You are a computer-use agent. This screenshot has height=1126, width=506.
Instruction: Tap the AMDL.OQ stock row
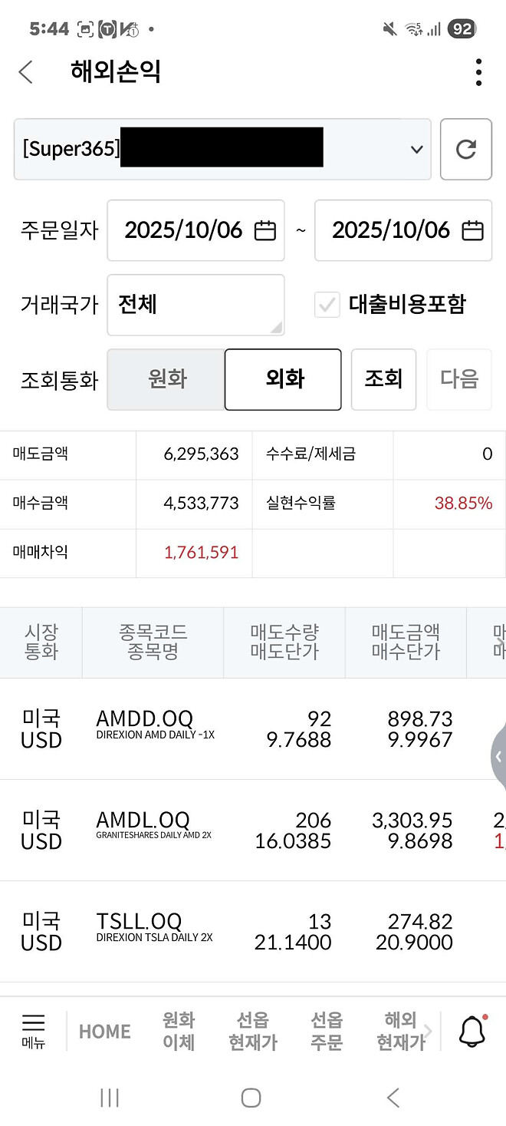pos(253,829)
